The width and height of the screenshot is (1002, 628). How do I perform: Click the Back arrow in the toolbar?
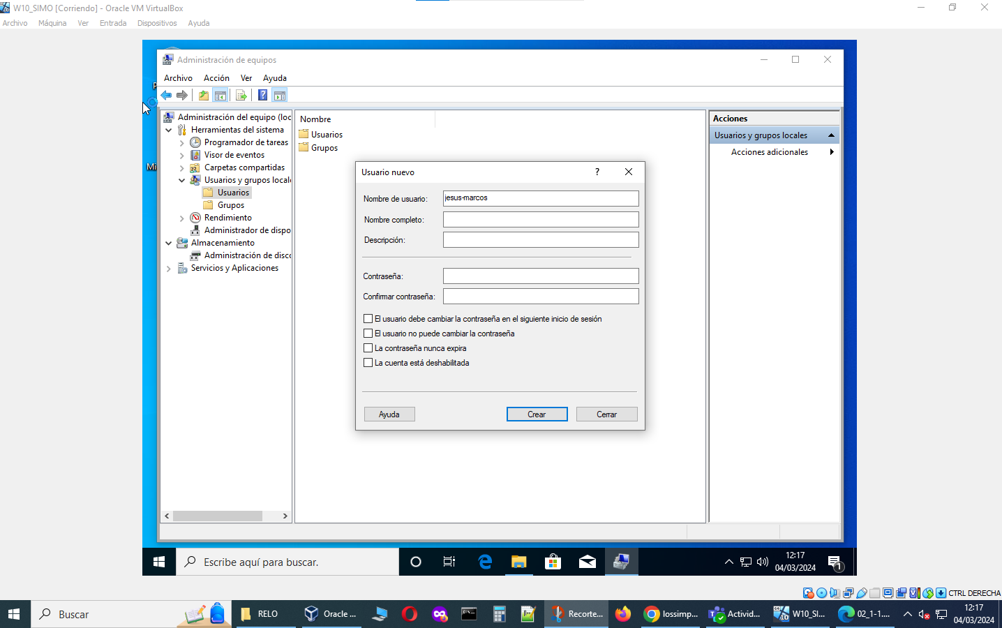tap(166, 96)
